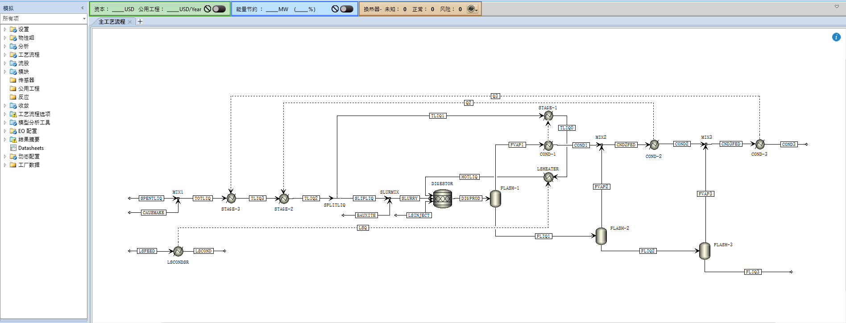The image size is (846, 323).
Task: Close the 主工艺流程 tab
Action: 130,21
